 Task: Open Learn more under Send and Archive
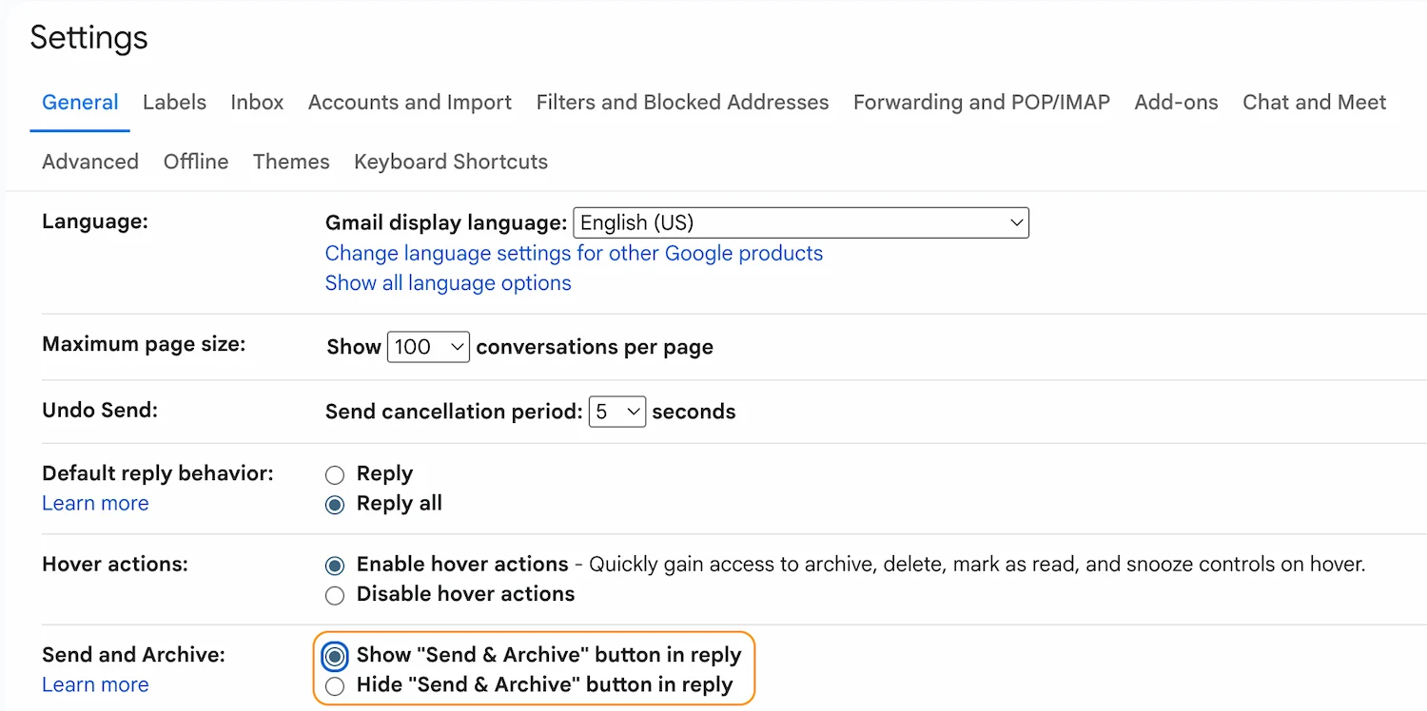click(x=95, y=685)
